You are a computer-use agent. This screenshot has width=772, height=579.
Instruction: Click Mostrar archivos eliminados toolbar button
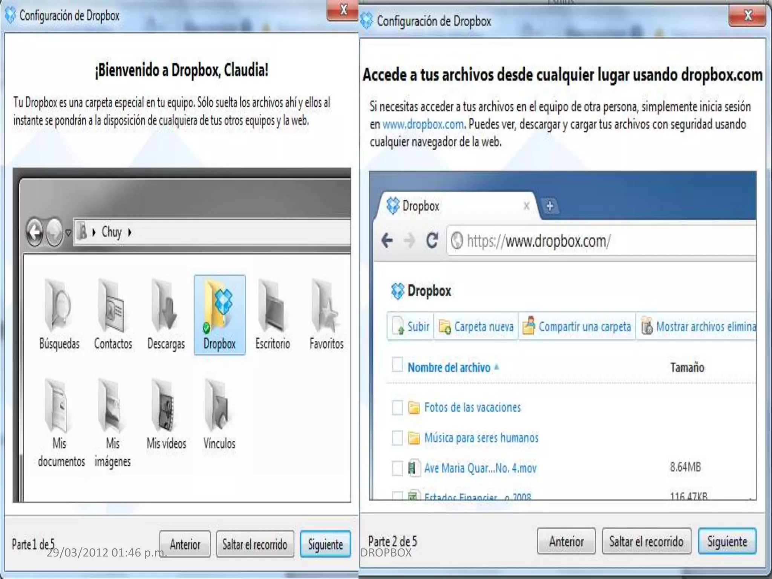(x=697, y=326)
